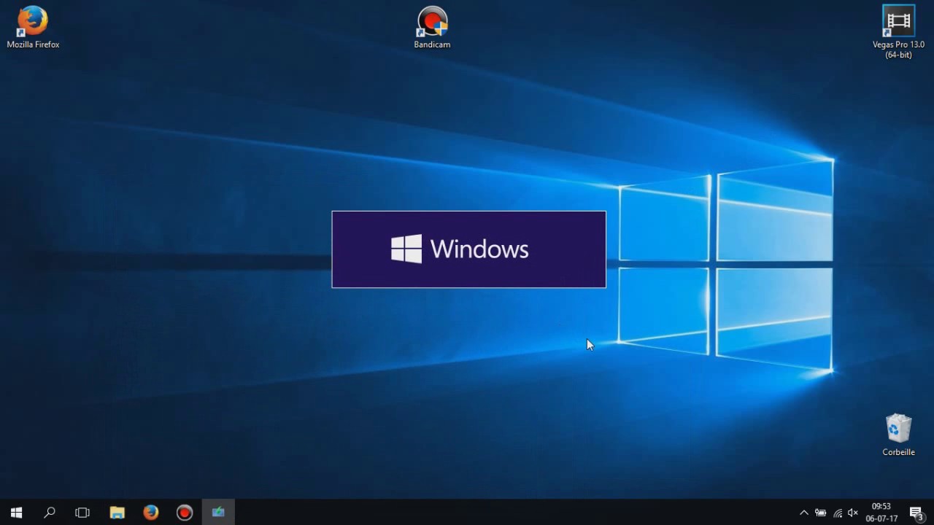The image size is (934, 525).
Task: Open File Explorer from the taskbar
Action: pyautogui.click(x=117, y=513)
